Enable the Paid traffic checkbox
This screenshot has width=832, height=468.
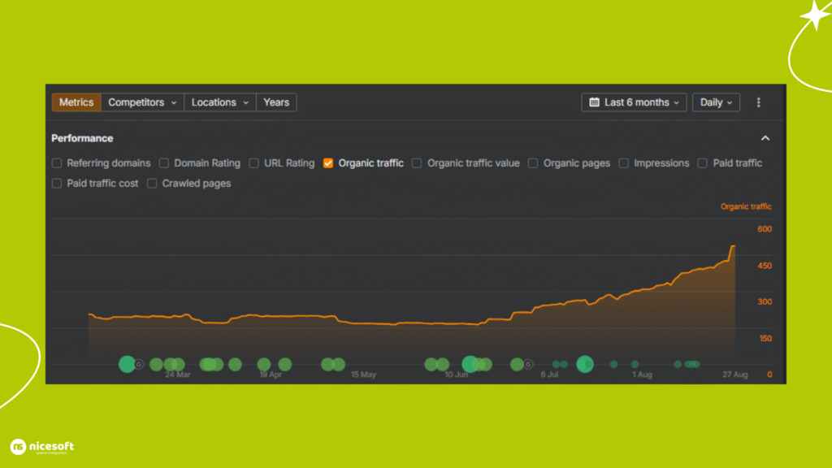coord(703,162)
